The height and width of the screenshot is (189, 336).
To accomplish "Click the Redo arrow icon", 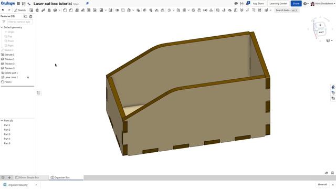I will [9, 10].
